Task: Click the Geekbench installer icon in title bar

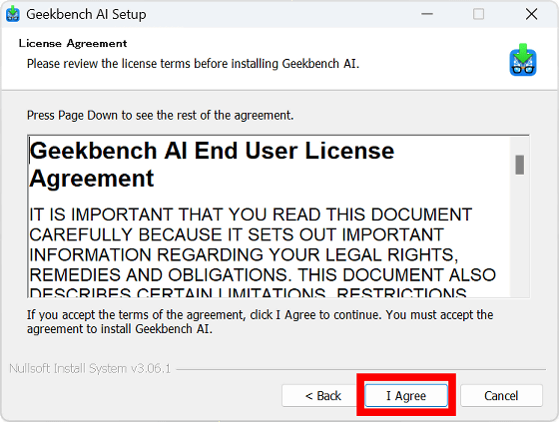Action: 12,14
